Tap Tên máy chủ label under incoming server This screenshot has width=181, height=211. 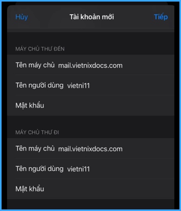(x=35, y=65)
